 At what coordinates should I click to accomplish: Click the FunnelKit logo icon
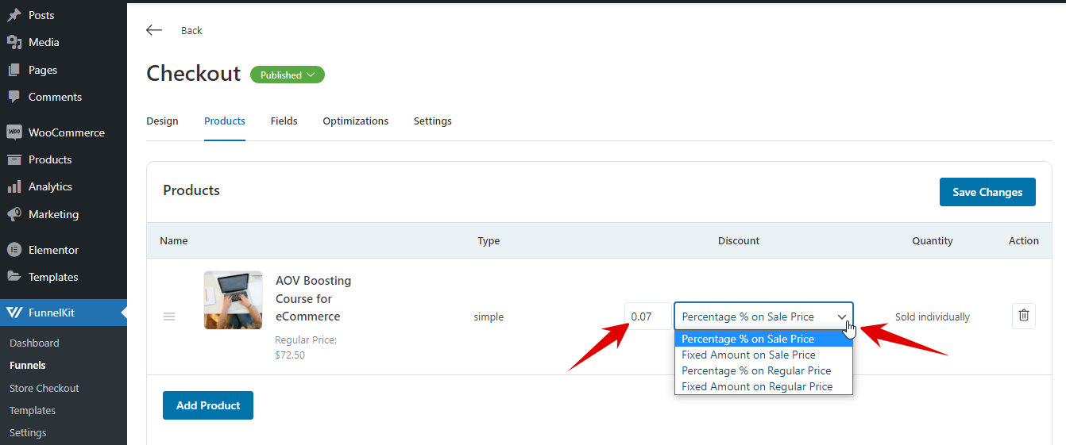pos(14,313)
